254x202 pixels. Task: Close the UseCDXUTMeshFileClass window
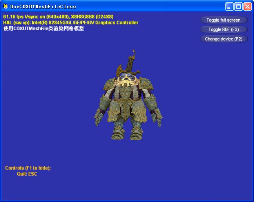coord(248,7)
